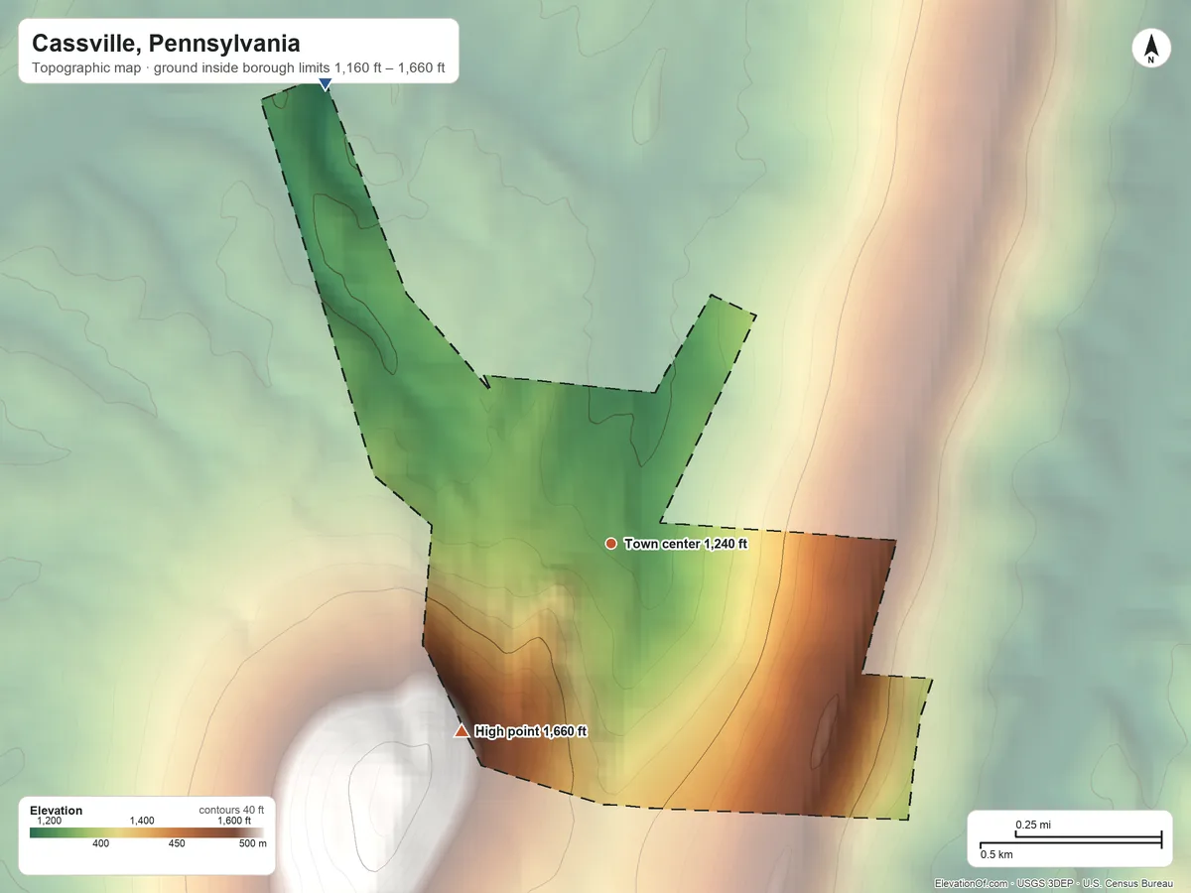This screenshot has width=1191, height=893.
Task: Click the blue low point triangle marker
Action: pos(325,85)
